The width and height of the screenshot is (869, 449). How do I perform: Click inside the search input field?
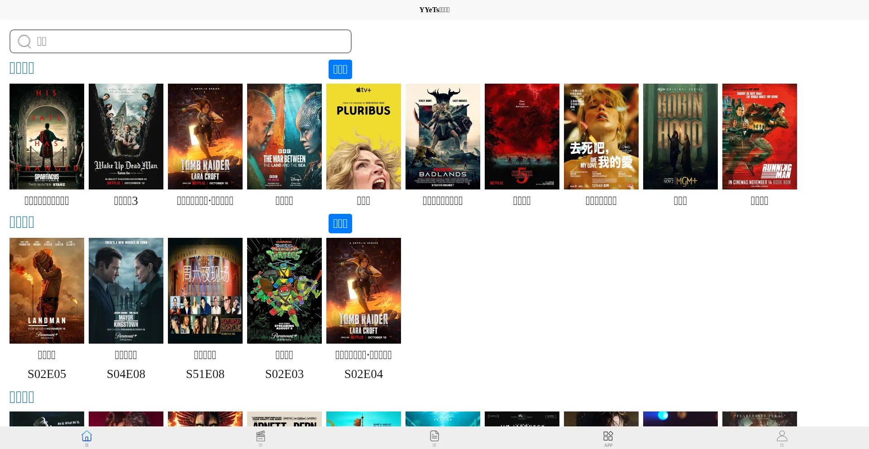click(x=190, y=42)
